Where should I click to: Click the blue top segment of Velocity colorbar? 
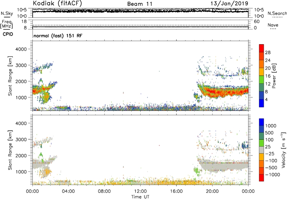click(x=262, y=122)
